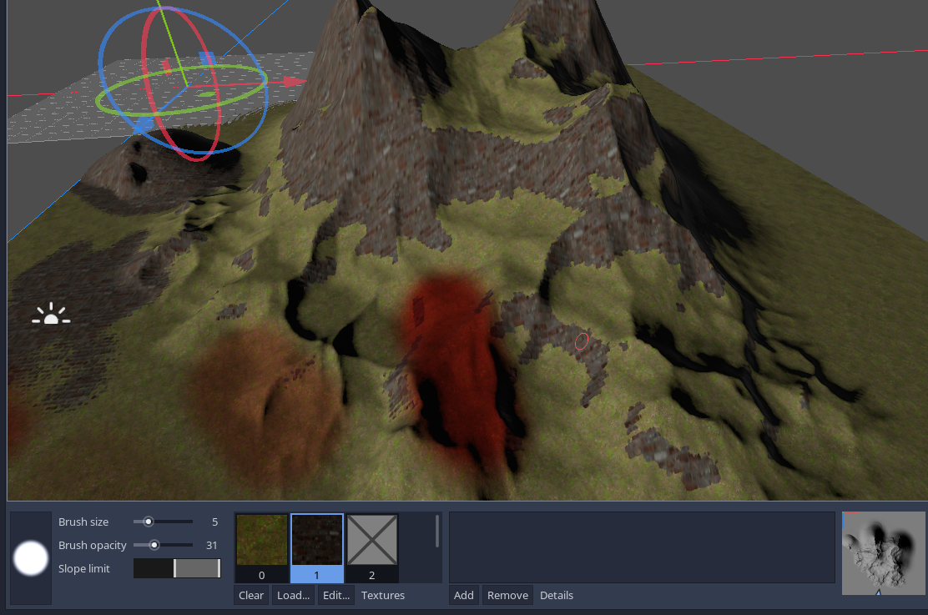
Task: Click the sun light direction icon in viewport
Action: [51, 314]
